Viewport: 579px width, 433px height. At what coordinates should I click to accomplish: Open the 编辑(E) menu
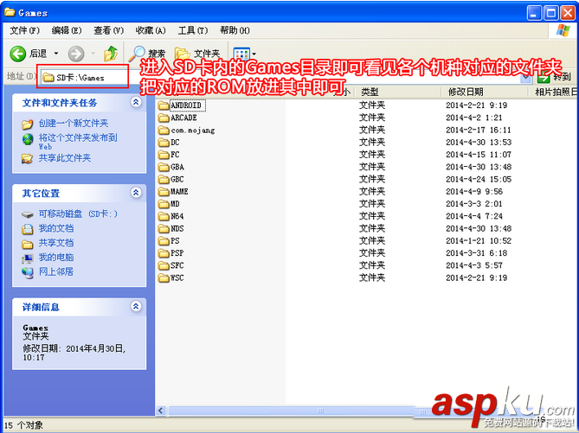click(x=67, y=30)
